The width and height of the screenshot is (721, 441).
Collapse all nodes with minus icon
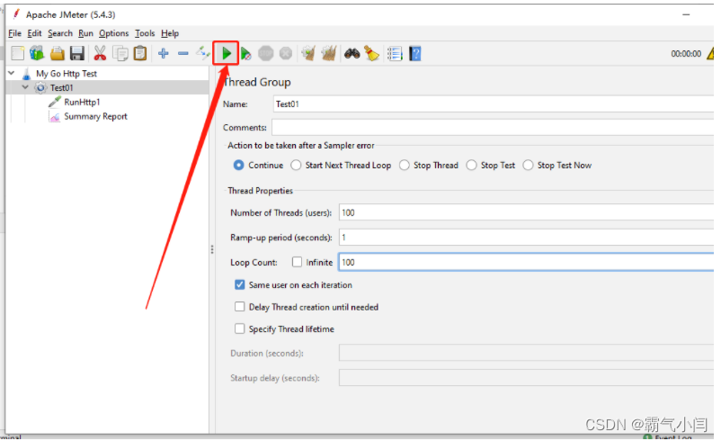(183, 53)
